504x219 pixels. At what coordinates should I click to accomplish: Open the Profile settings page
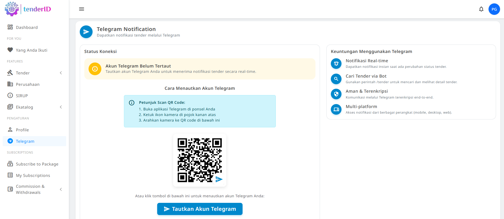tap(35, 130)
